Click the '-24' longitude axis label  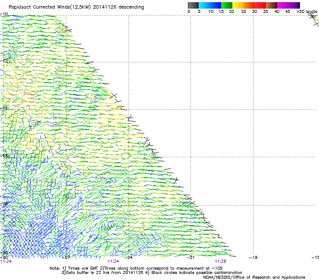128,258
